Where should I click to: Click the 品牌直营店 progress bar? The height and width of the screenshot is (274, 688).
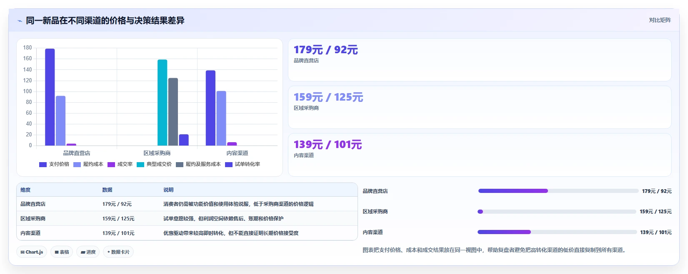pos(558,191)
